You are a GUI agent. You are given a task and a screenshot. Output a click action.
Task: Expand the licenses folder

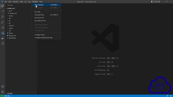tap(11, 26)
